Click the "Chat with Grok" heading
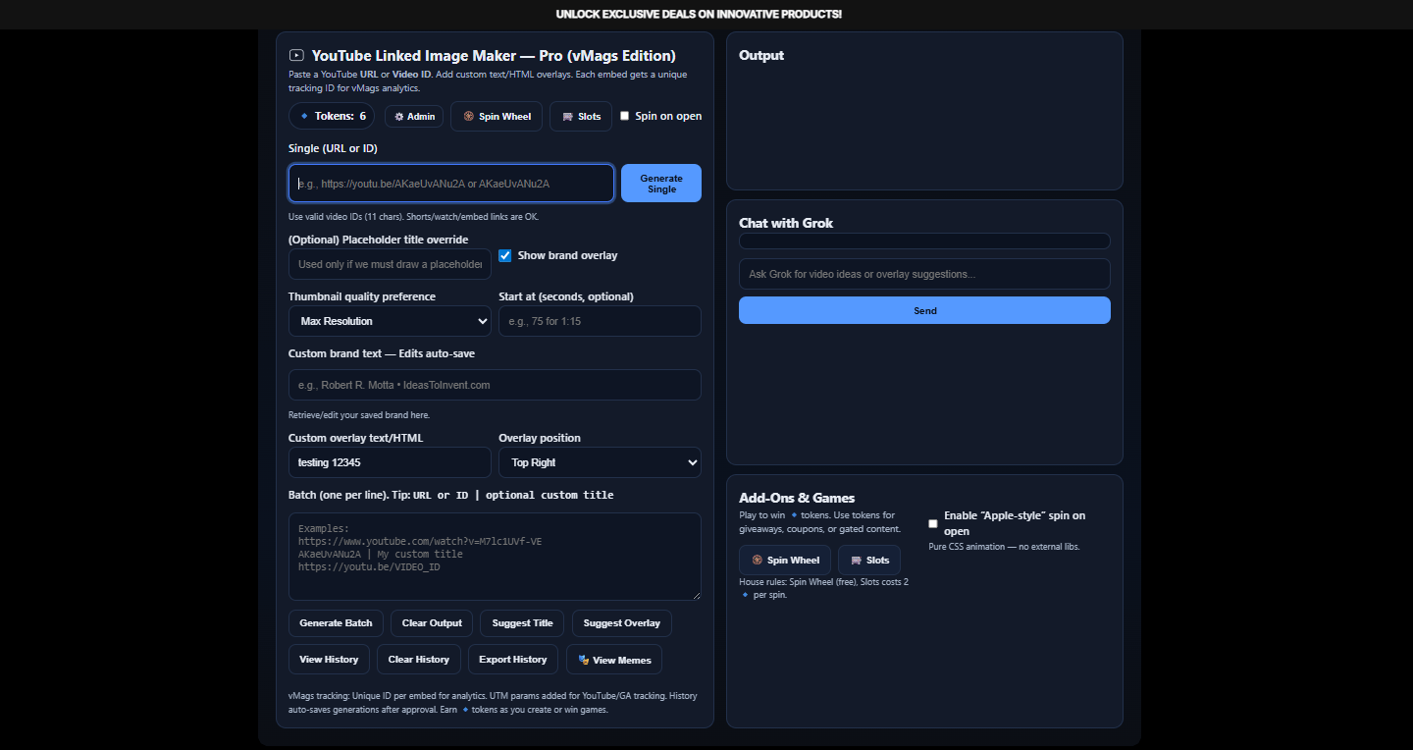Viewport: 1413px width, 750px height. pyautogui.click(x=786, y=223)
